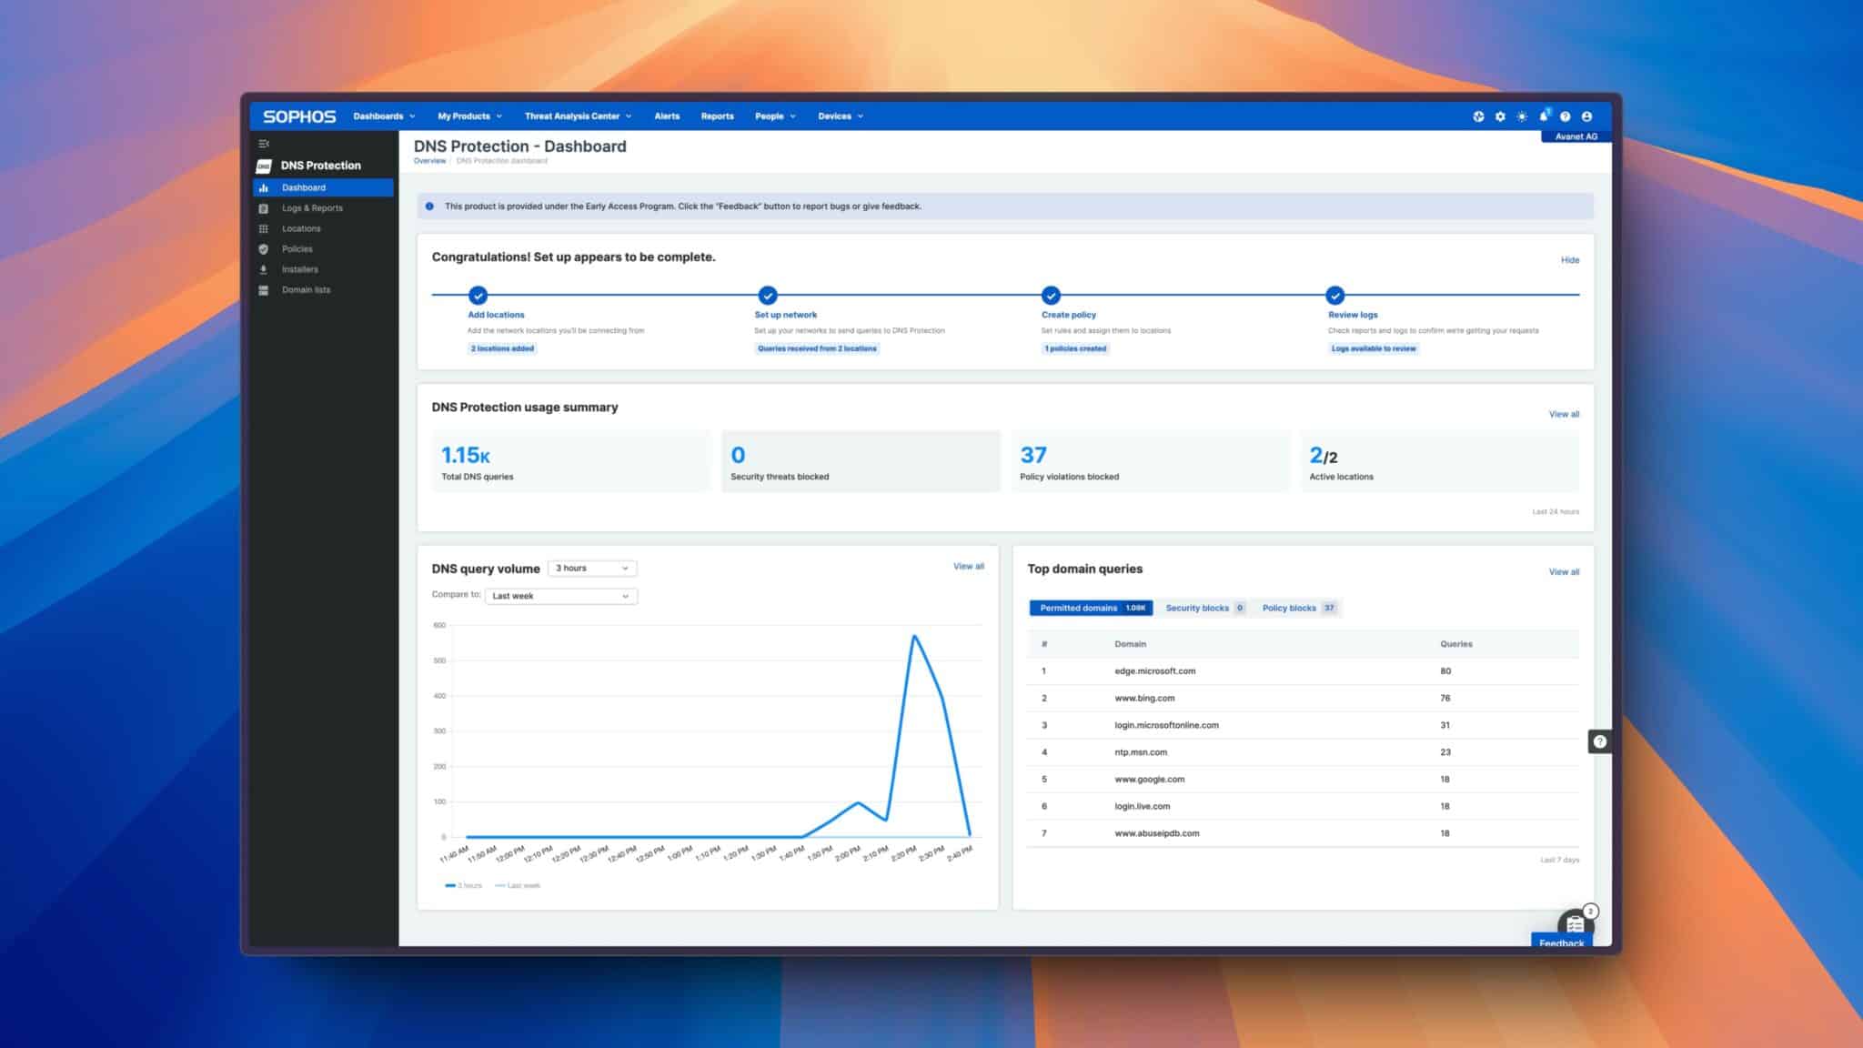View all top domain queries
This screenshot has width=1863, height=1048.
(x=1564, y=571)
